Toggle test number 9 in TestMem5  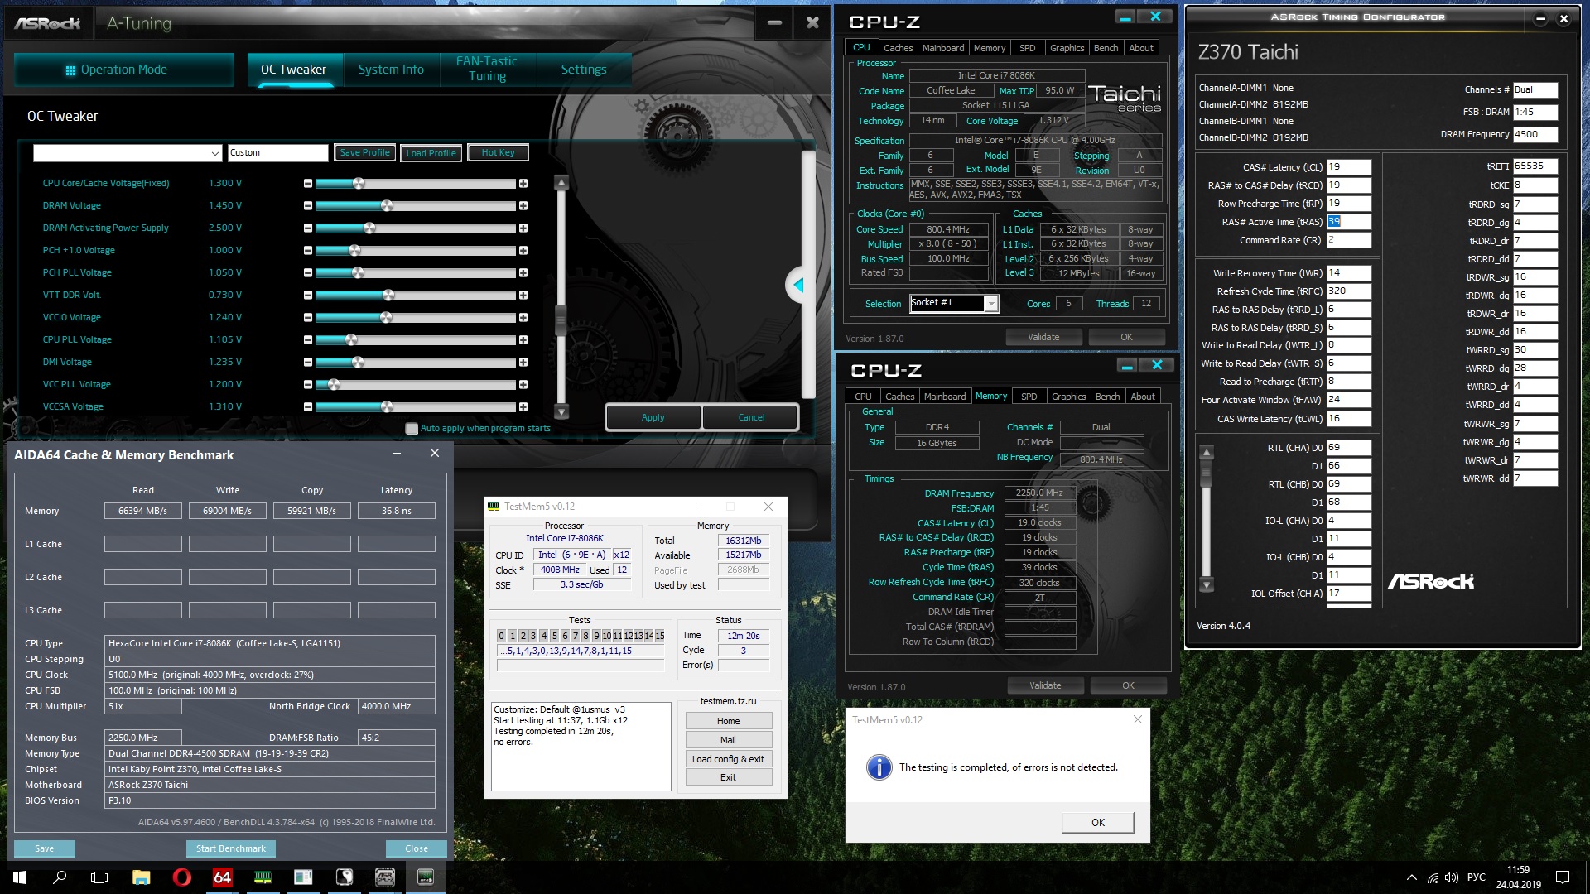coord(596,636)
